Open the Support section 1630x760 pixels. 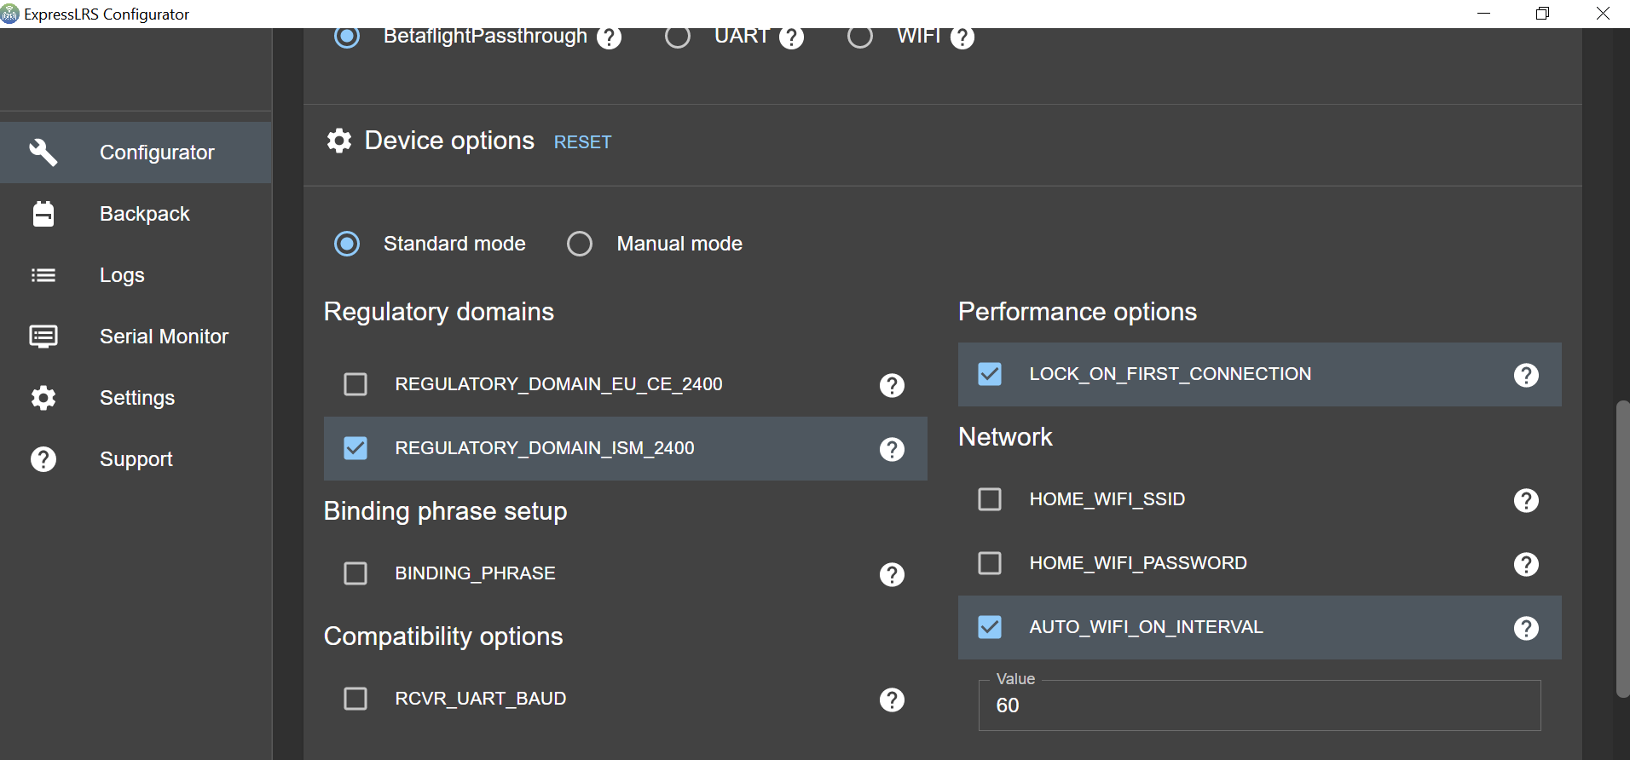[x=136, y=459]
